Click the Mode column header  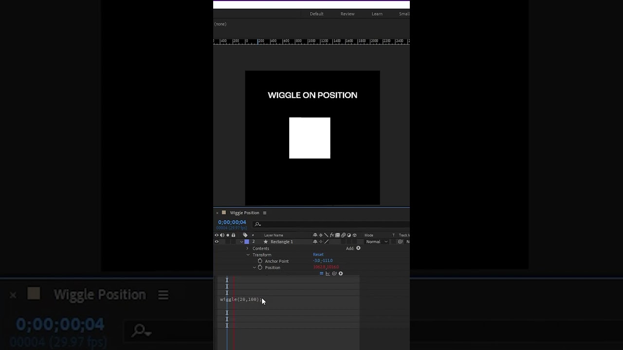(x=369, y=235)
